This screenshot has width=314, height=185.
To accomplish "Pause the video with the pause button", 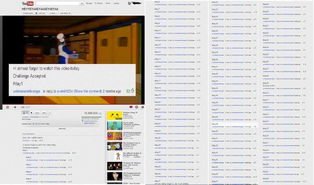I will pyautogui.click(x=8, y=107).
